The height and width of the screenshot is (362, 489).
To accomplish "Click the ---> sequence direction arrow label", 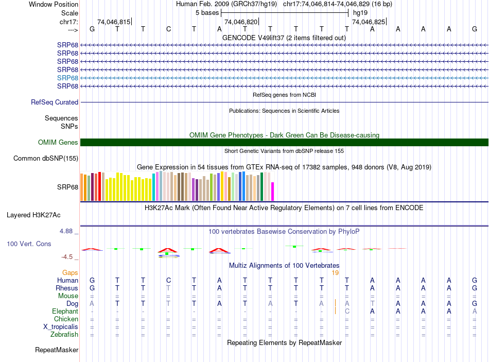I will [73, 30].
